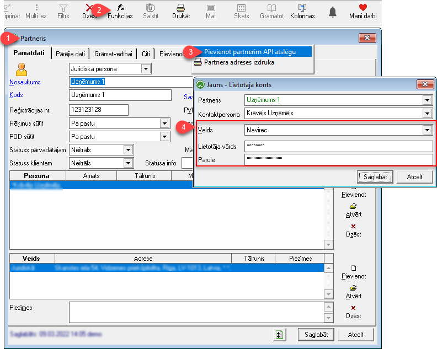The height and width of the screenshot is (349, 437).
Task: Open the Nosaukums link
Action: point(25,82)
